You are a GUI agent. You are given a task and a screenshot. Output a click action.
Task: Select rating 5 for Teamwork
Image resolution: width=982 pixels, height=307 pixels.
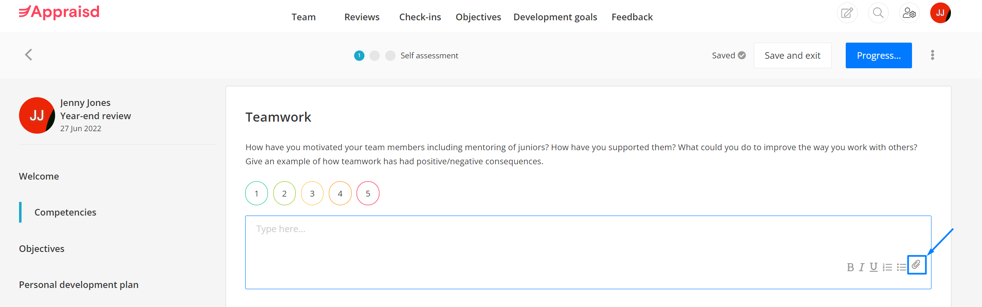point(368,193)
